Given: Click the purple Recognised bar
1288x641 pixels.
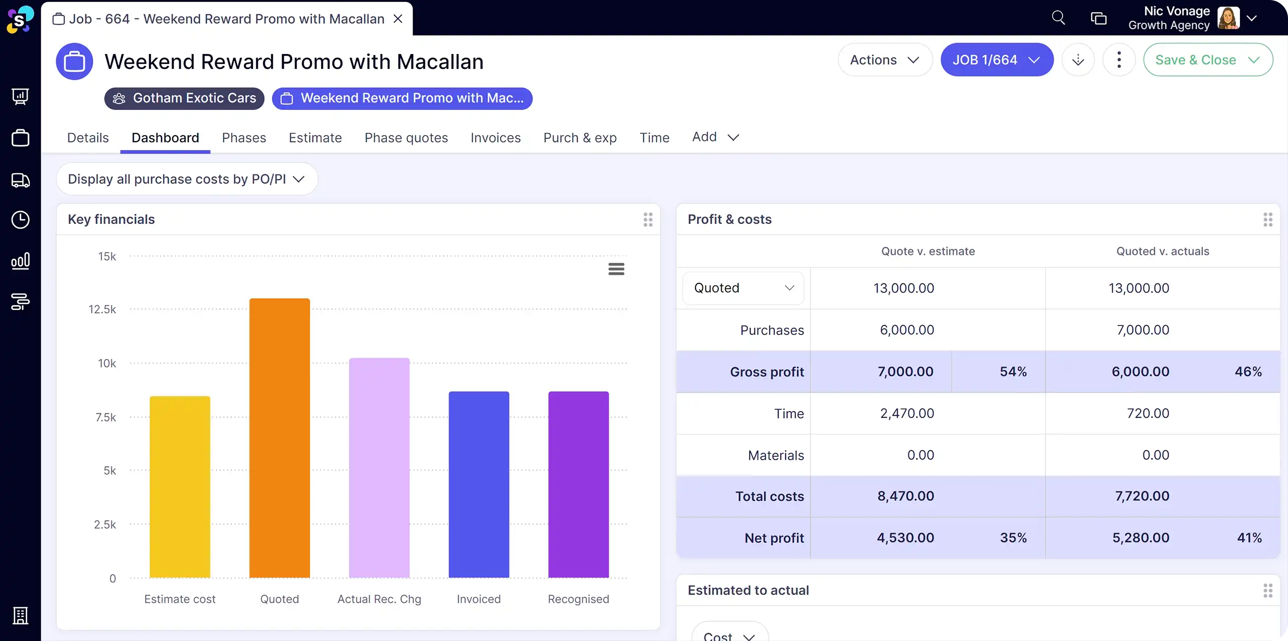Looking at the screenshot, I should click(x=579, y=484).
